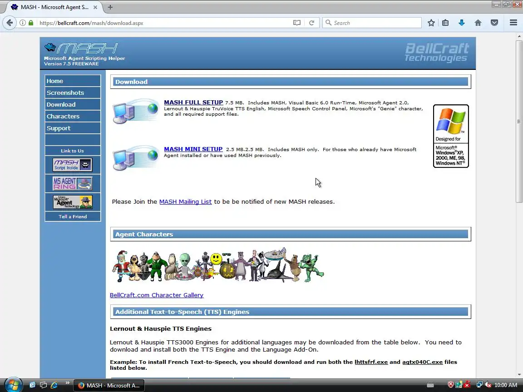This screenshot has width=523, height=392.
Task: Close the MASH browser tab
Action: tap(95, 7)
